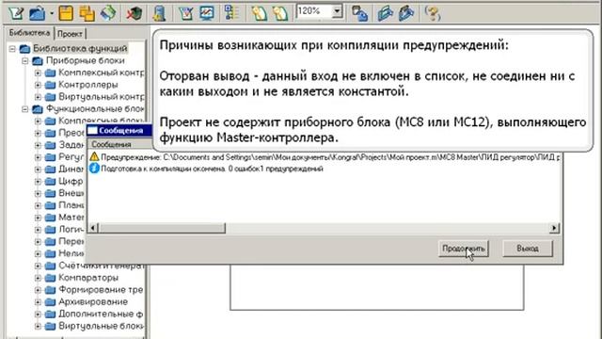Click the monitor with chart icon
Screen dimensions: 602x339
(207, 13)
